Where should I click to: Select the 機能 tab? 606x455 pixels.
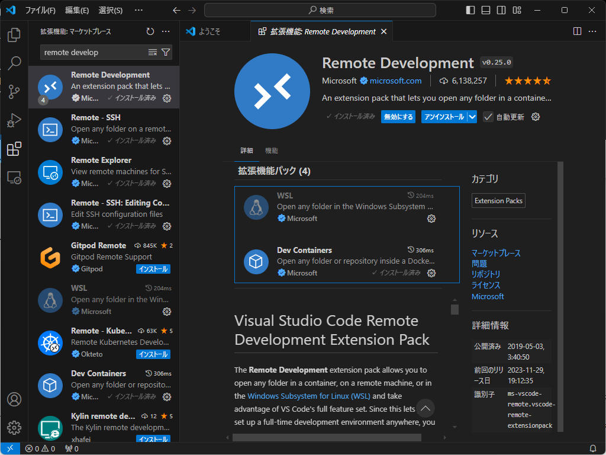pyautogui.click(x=271, y=150)
